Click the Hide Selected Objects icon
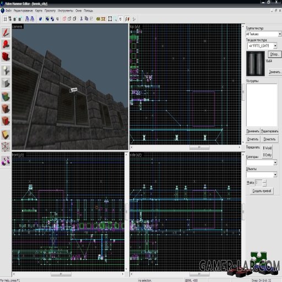The height and width of the screenshot is (282, 282). (x=64, y=19)
